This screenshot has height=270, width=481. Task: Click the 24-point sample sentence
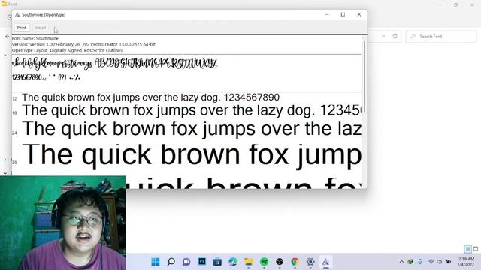click(192, 128)
